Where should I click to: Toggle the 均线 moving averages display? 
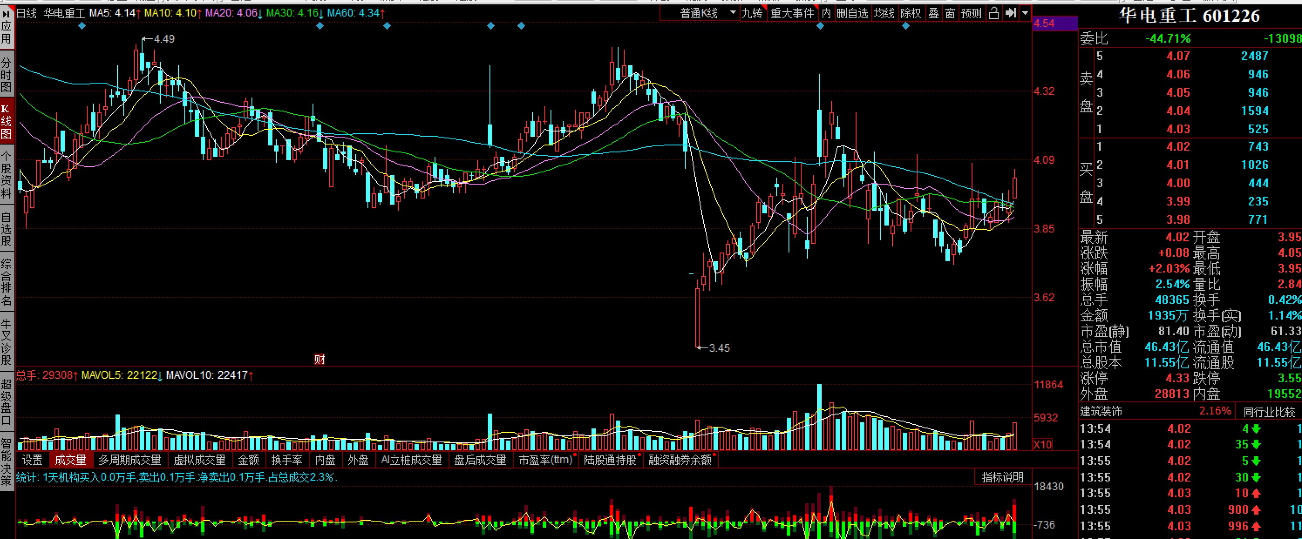(x=884, y=13)
